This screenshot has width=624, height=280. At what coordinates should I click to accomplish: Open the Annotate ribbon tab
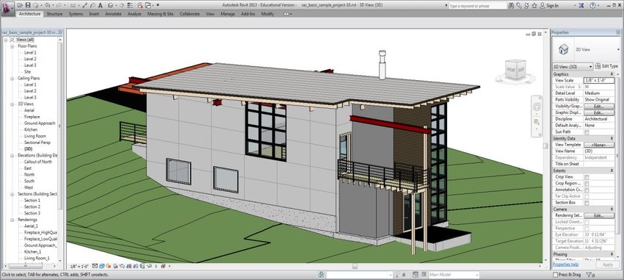(113, 14)
